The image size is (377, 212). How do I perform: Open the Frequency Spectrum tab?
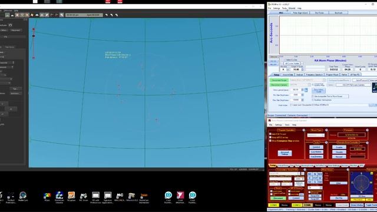point(315,75)
